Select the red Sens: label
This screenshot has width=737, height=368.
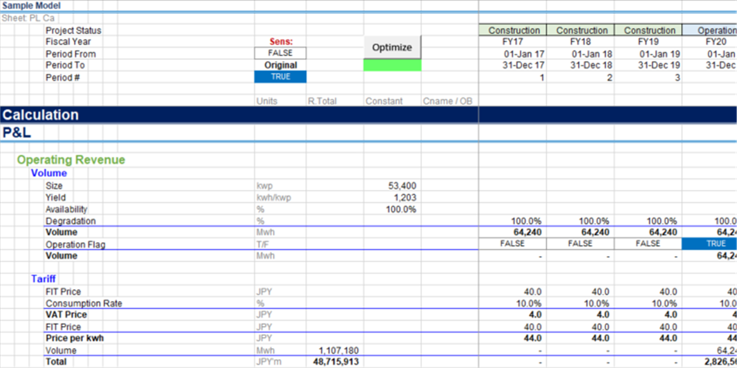click(x=281, y=42)
